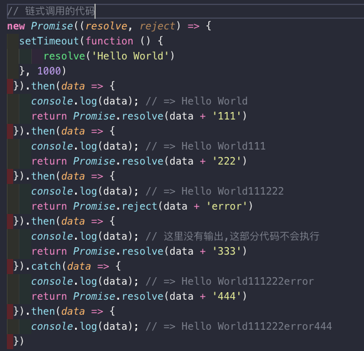Screen dimensions: 364x351
Task: Click 'return' on the line containing '111'
Action: (x=49, y=116)
